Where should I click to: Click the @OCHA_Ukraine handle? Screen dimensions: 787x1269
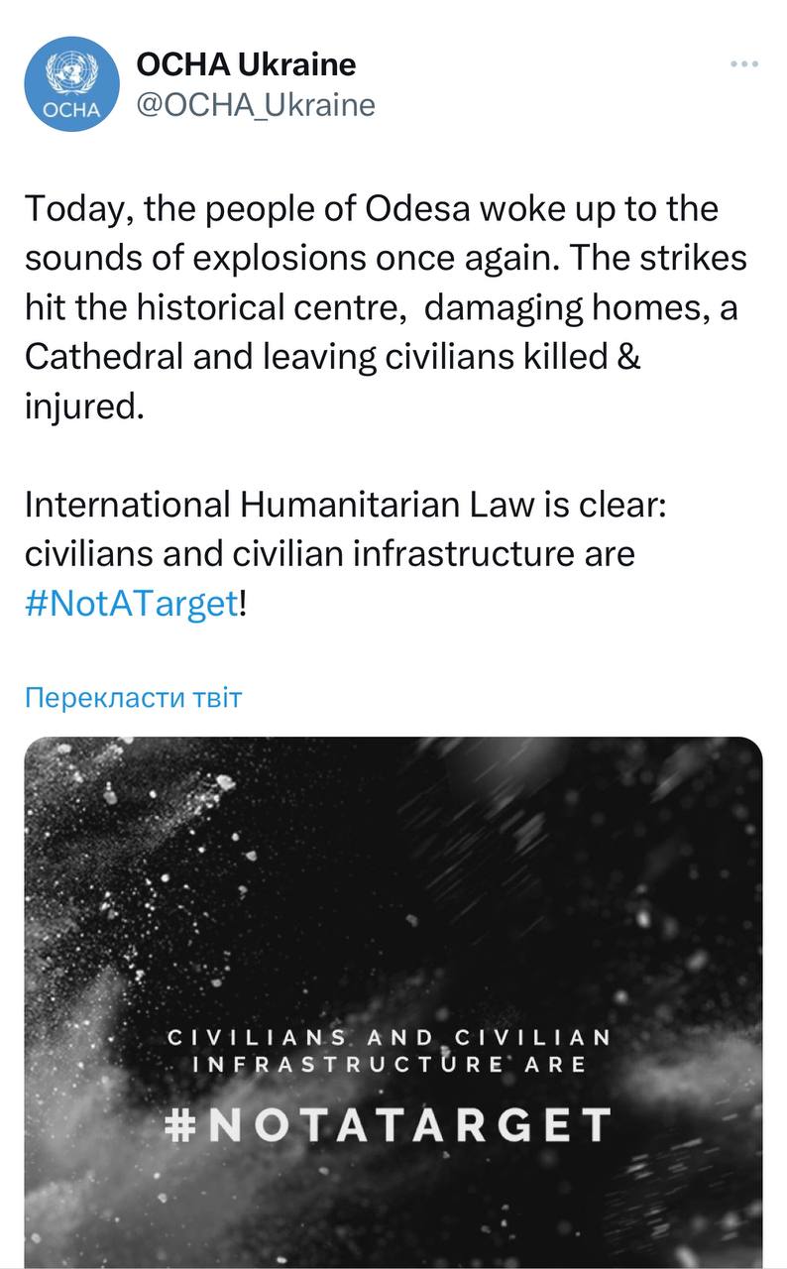[255, 105]
